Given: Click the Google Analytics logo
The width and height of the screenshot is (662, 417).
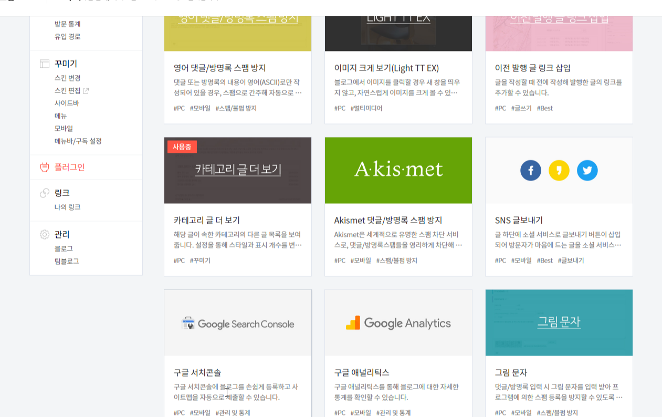Looking at the screenshot, I should tap(398, 323).
